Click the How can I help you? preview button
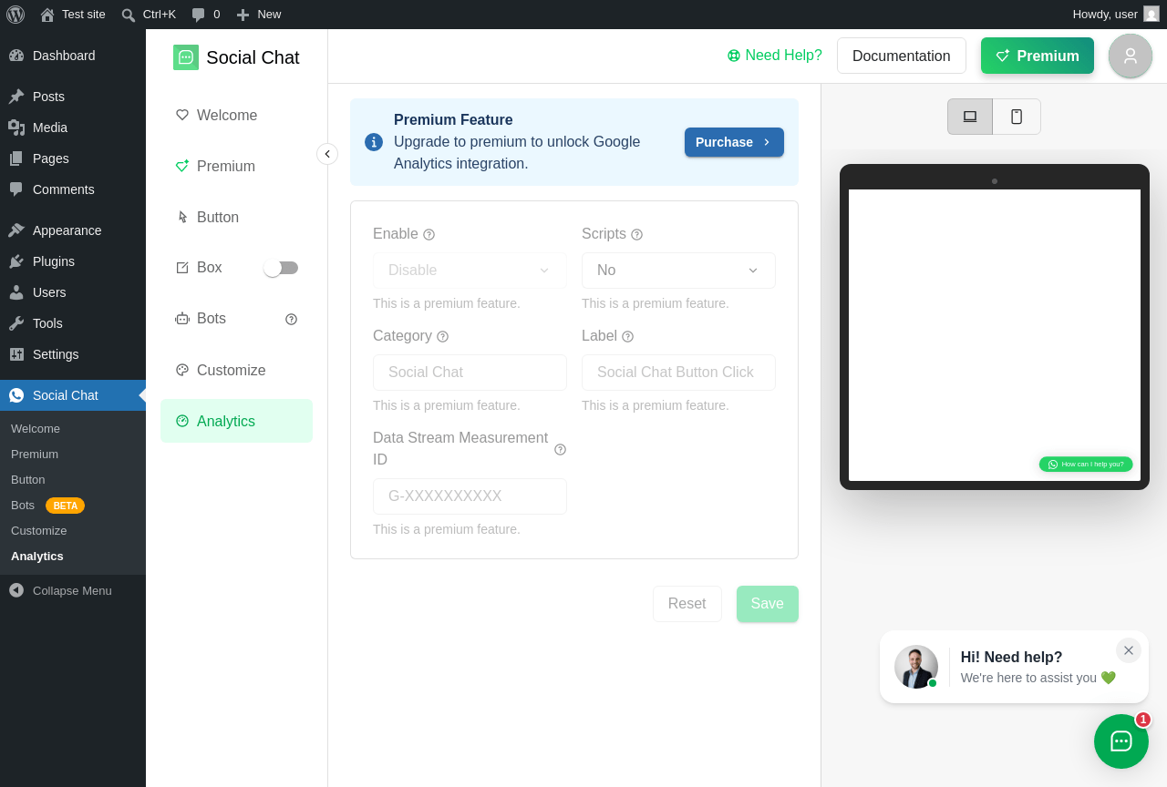The image size is (1167, 787). coord(1086,465)
